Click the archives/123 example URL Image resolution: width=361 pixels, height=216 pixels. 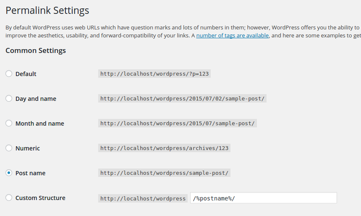pos(164,148)
